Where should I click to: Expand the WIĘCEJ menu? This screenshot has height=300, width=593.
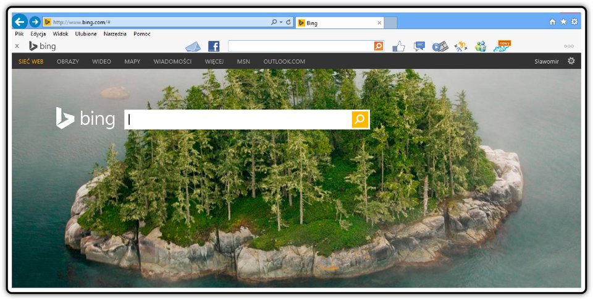click(214, 61)
